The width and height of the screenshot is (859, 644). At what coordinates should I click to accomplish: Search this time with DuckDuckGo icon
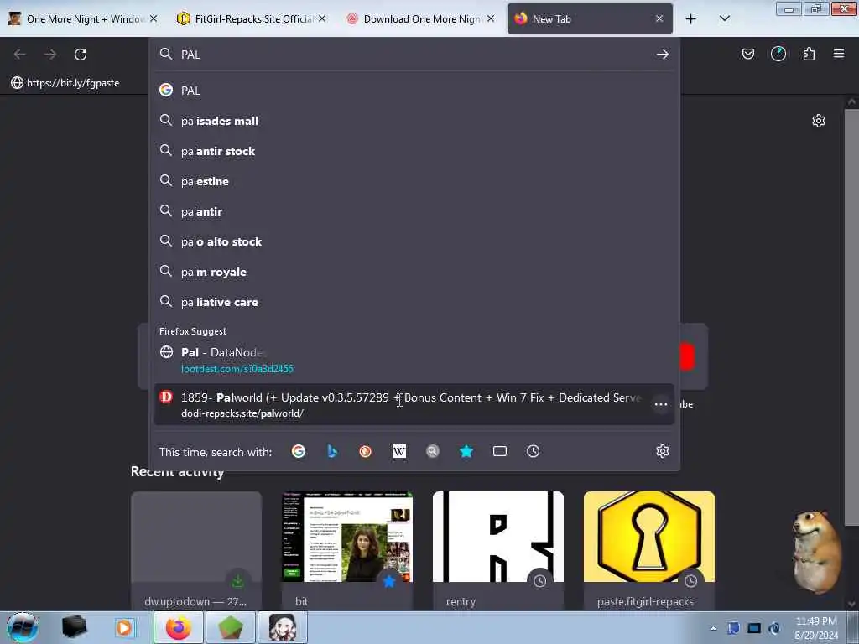(366, 451)
